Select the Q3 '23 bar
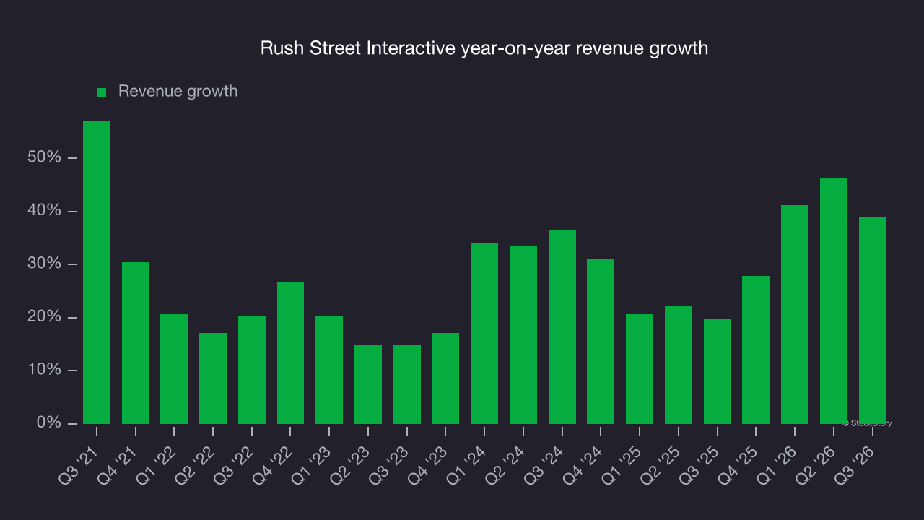 pos(407,384)
